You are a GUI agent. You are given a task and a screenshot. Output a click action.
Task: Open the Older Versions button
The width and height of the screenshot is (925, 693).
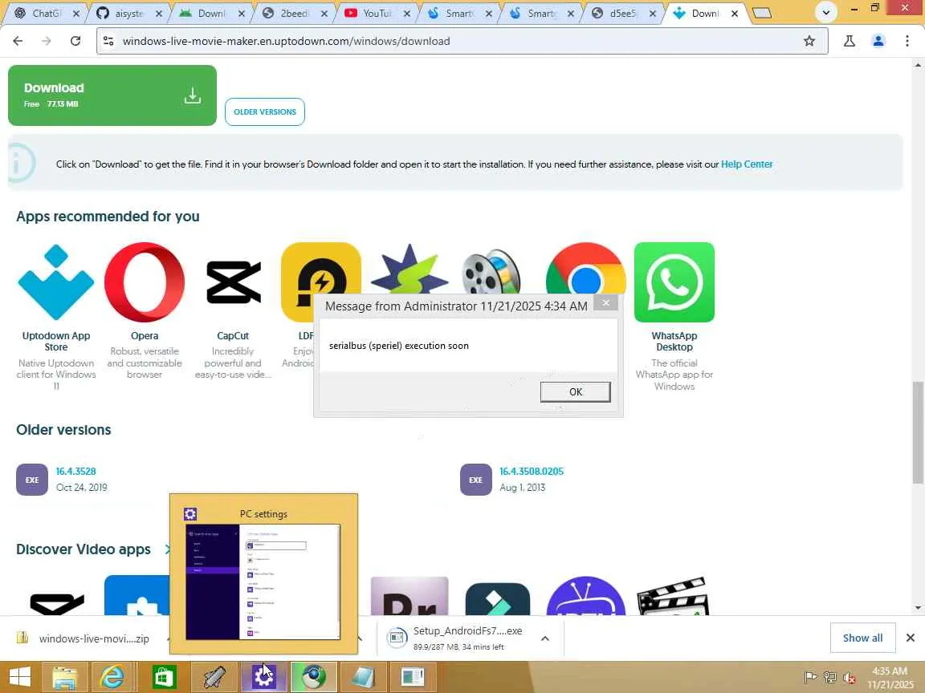(x=265, y=112)
